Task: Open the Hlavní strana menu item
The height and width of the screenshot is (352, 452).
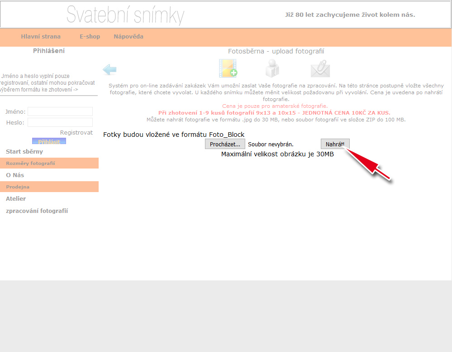Action: [x=41, y=37]
